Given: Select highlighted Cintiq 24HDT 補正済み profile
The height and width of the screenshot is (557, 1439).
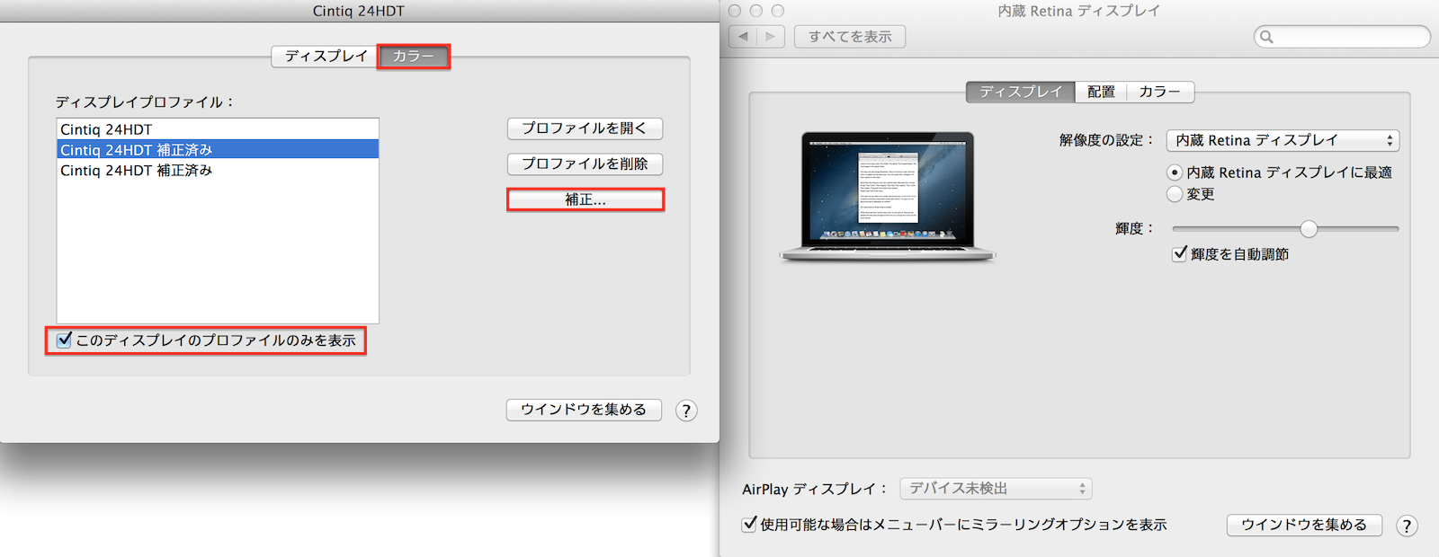Looking at the screenshot, I should click(218, 150).
